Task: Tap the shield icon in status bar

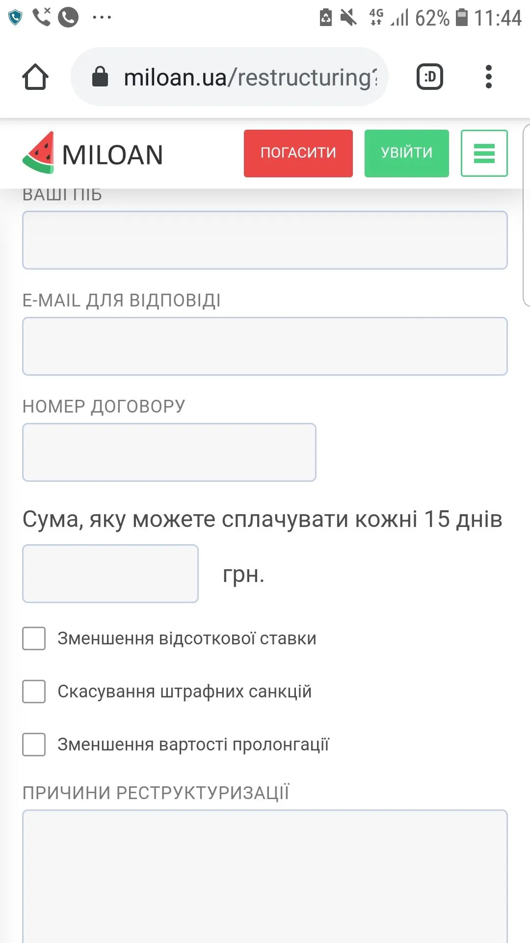Action: click(x=16, y=18)
